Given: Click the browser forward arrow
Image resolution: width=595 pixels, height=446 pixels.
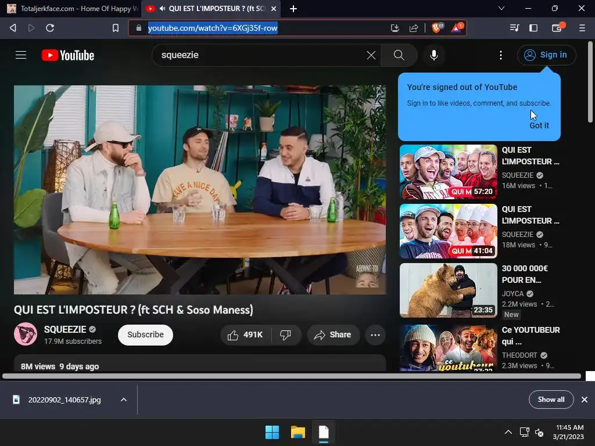Looking at the screenshot, I should click(31, 28).
